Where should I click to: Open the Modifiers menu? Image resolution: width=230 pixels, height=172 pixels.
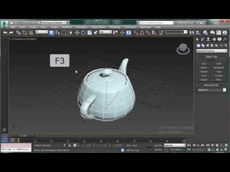click(67, 27)
